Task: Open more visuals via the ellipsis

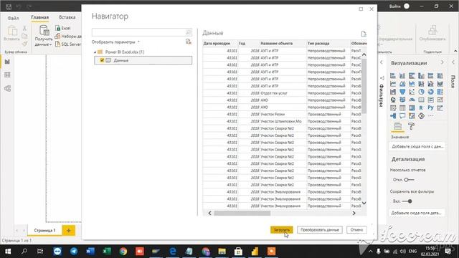Action: (x=430, y=116)
